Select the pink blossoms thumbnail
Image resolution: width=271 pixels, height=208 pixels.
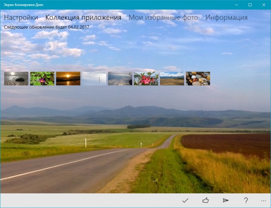point(146,79)
